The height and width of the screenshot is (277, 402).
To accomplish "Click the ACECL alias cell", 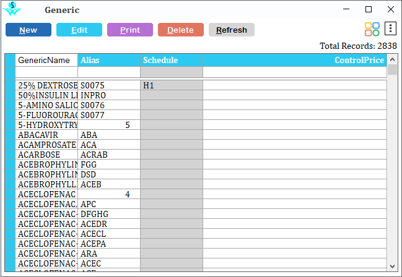I will [x=109, y=234].
